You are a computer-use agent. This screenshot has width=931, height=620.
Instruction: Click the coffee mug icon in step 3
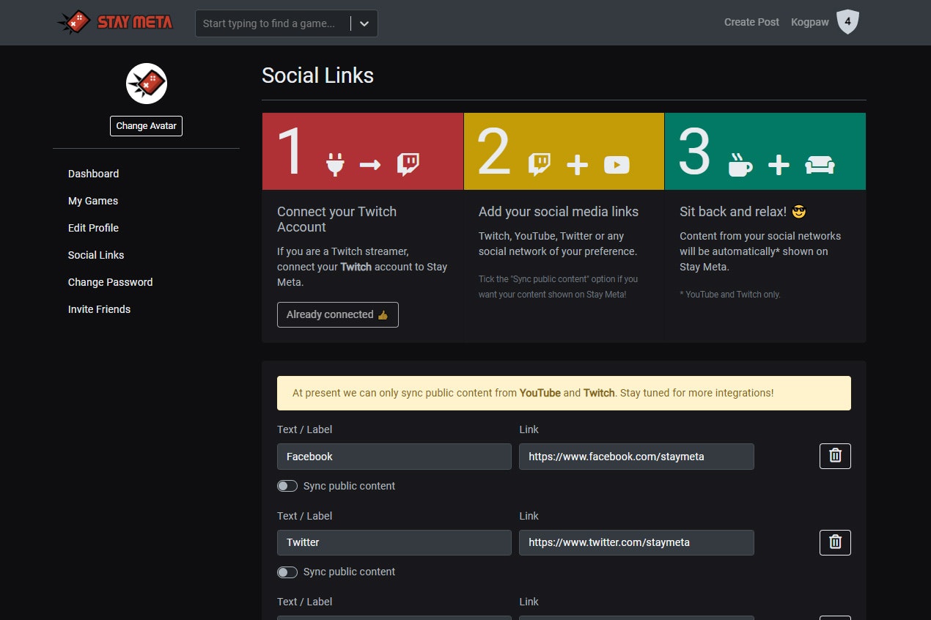[x=740, y=165]
